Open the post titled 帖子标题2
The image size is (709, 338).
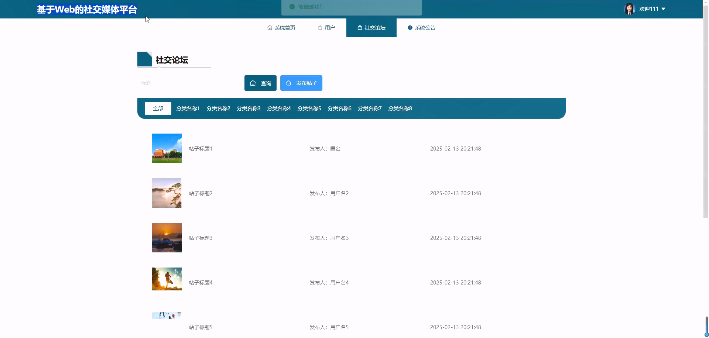click(x=201, y=193)
